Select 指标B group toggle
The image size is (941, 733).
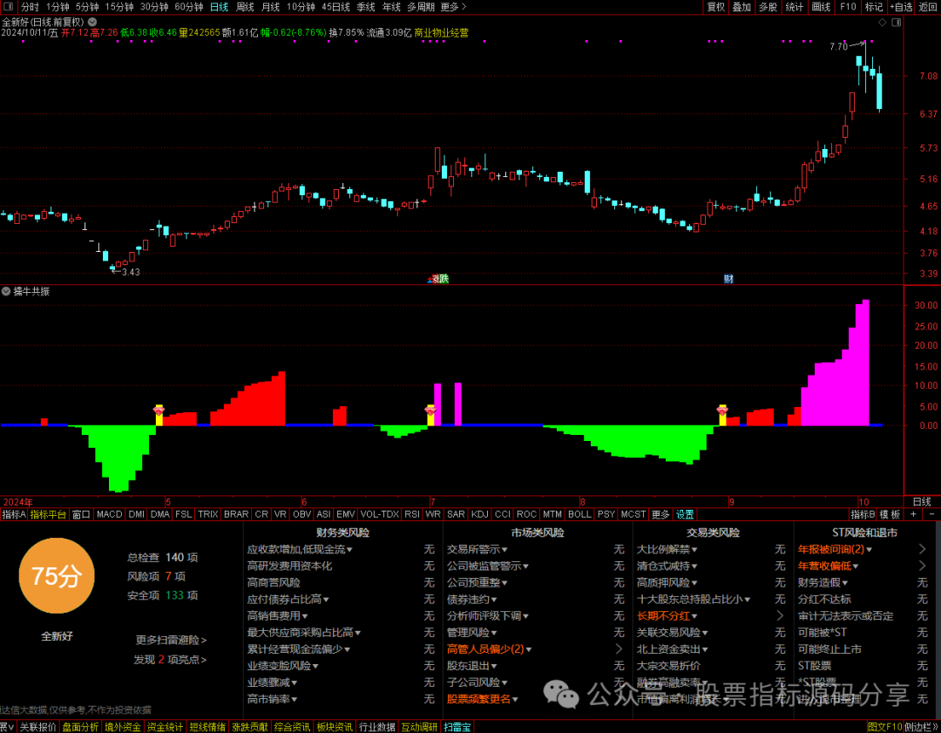click(863, 514)
